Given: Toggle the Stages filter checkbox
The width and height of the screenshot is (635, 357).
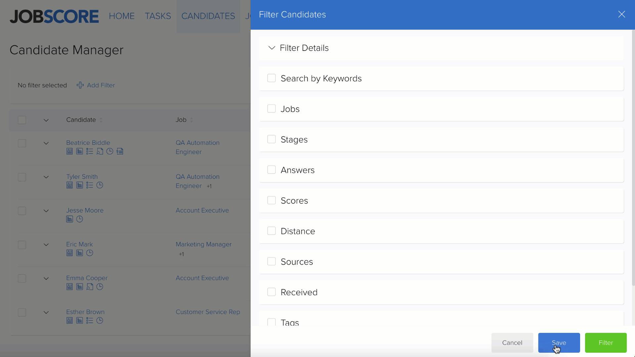Looking at the screenshot, I should (271, 139).
